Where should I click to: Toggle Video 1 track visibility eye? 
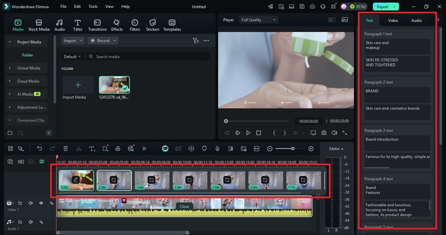point(41,203)
